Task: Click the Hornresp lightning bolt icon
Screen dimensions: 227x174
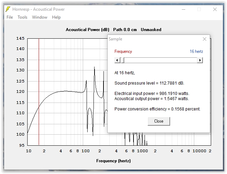Action: click(x=8, y=9)
